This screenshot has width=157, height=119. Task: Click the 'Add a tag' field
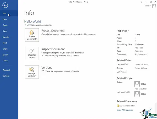tap(139, 51)
